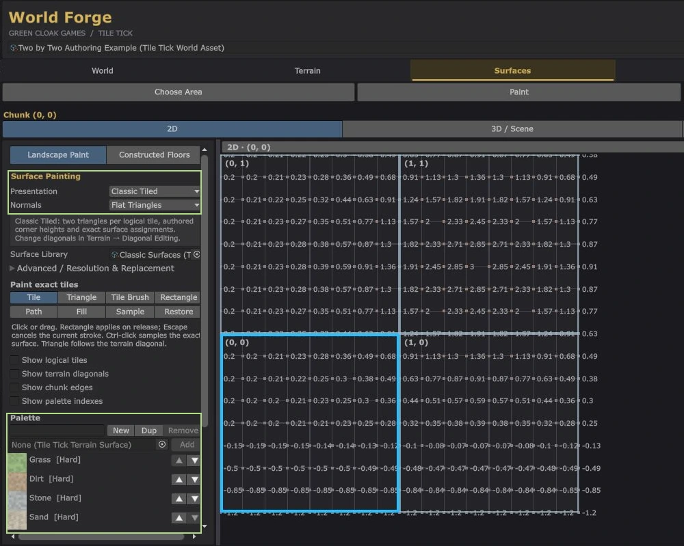Image resolution: width=684 pixels, height=546 pixels.
Task: Click the left panel's horizontal scrollbar
Action: pos(101,536)
